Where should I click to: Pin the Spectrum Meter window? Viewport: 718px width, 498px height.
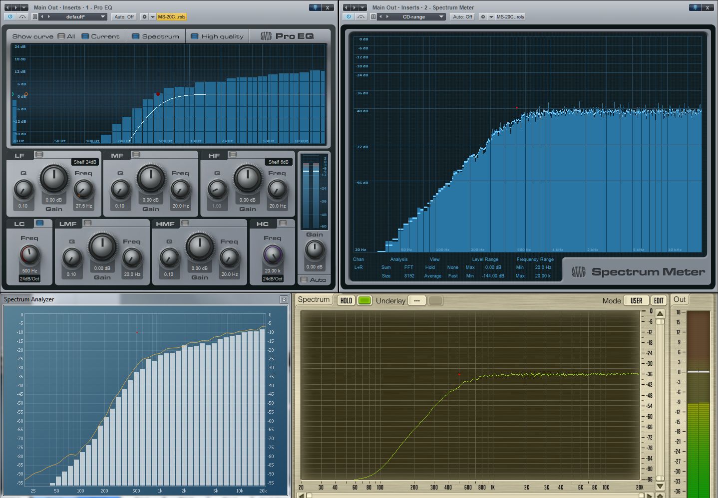coord(695,7)
